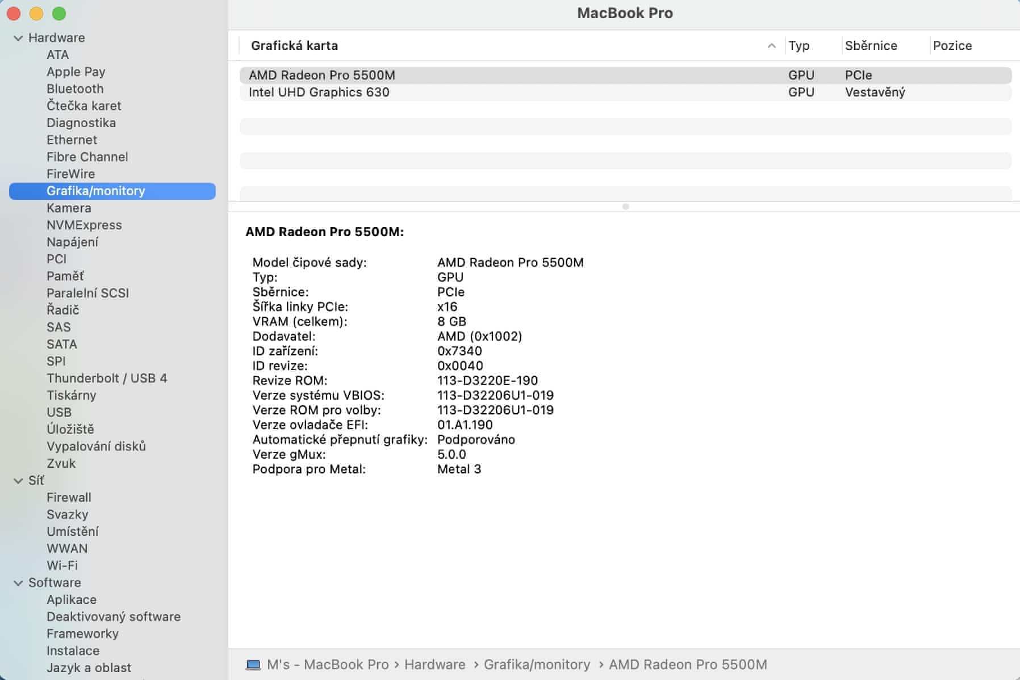Image resolution: width=1020 pixels, height=680 pixels.
Task: Select NVMExpress in the sidebar
Action: coord(84,225)
